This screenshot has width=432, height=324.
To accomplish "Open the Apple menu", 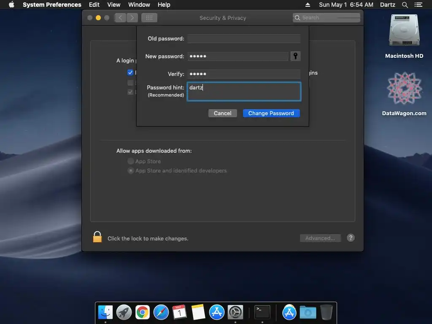I will point(11,5).
